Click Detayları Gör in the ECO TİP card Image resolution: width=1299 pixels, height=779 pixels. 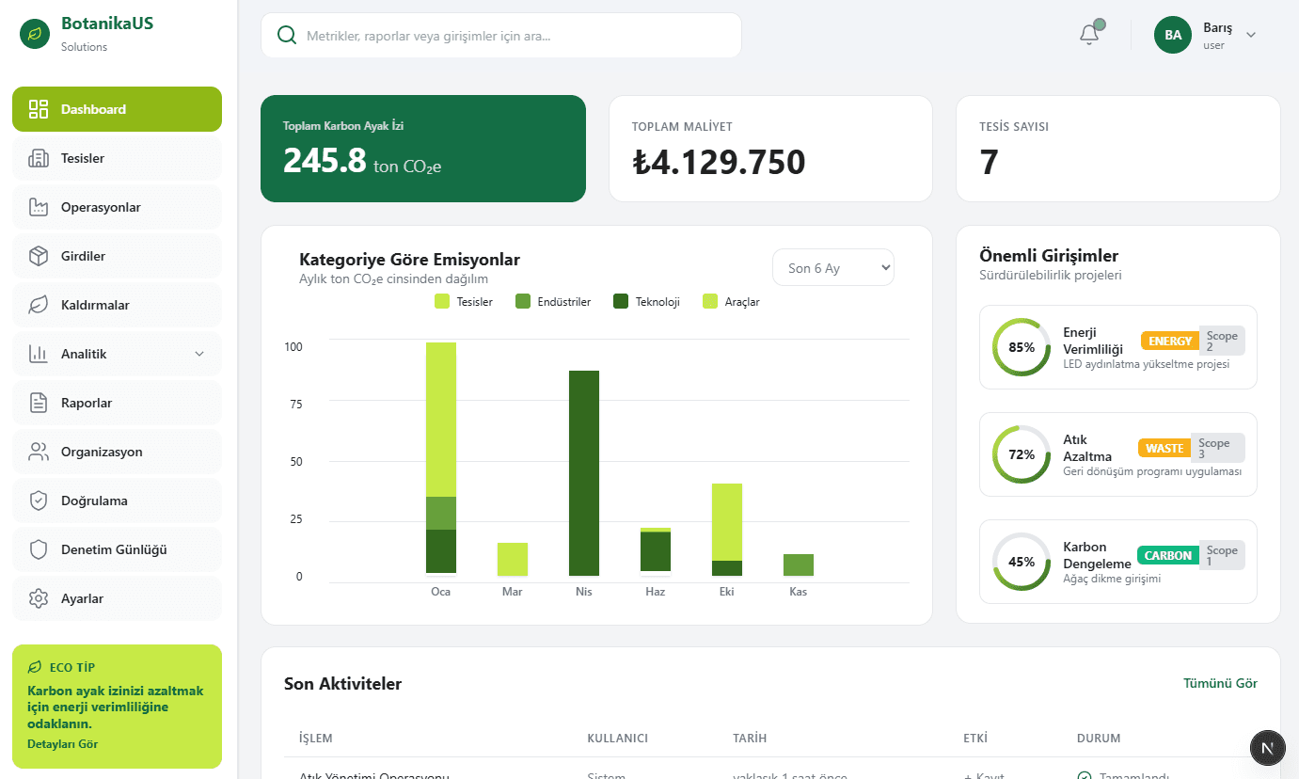pyautogui.click(x=60, y=743)
